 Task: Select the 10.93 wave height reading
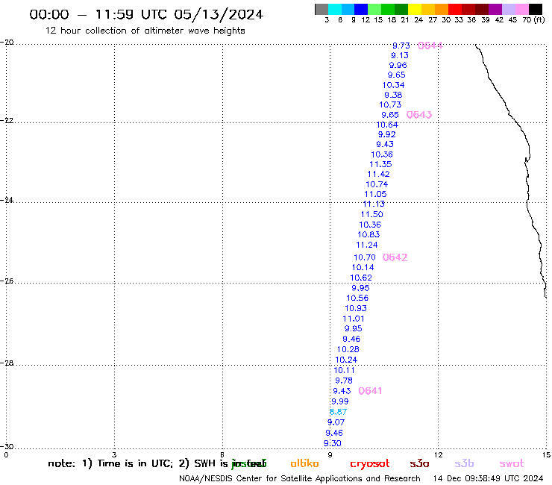356,309
